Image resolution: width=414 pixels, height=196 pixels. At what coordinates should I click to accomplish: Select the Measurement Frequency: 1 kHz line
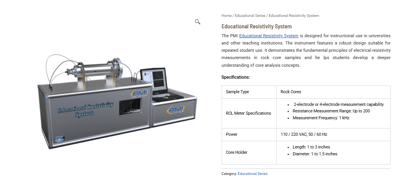(321, 118)
